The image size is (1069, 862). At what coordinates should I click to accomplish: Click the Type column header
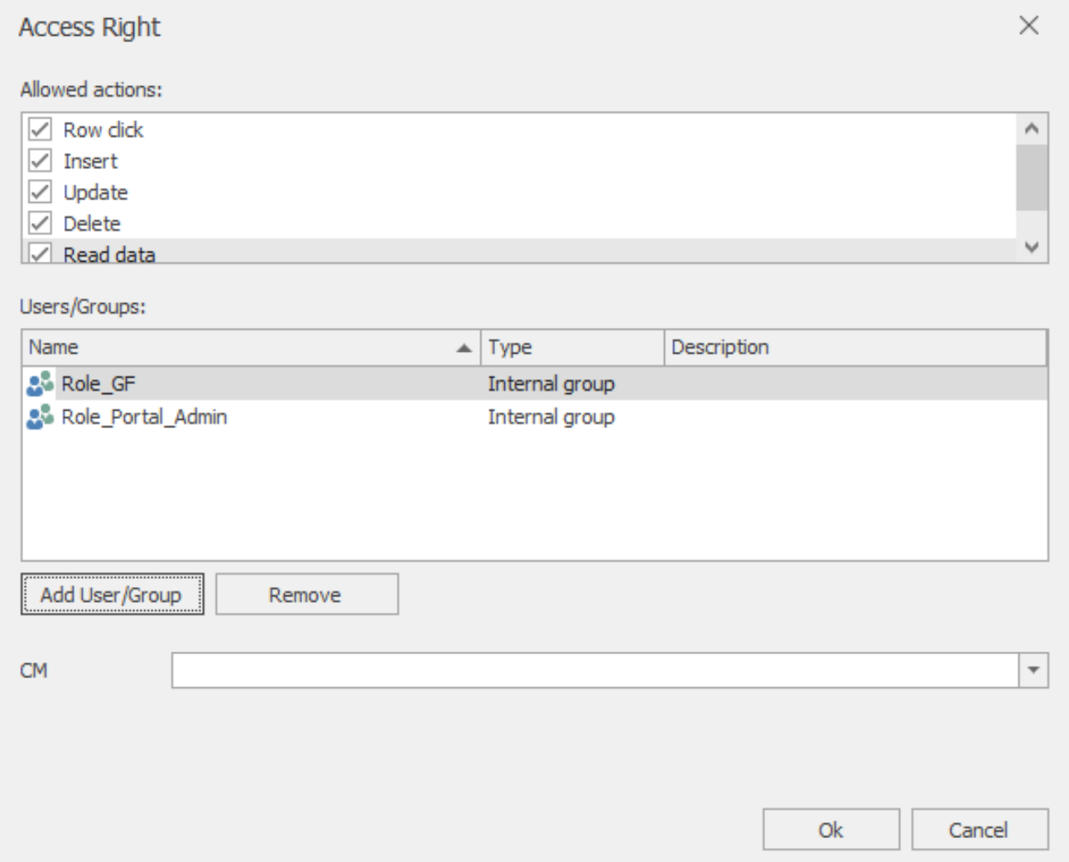tap(572, 348)
